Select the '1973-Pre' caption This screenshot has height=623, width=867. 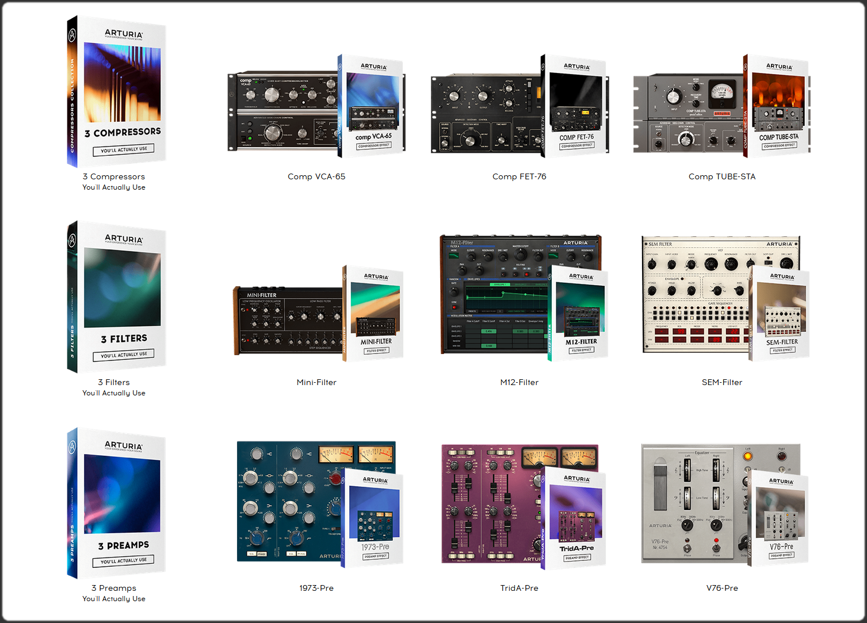316,588
